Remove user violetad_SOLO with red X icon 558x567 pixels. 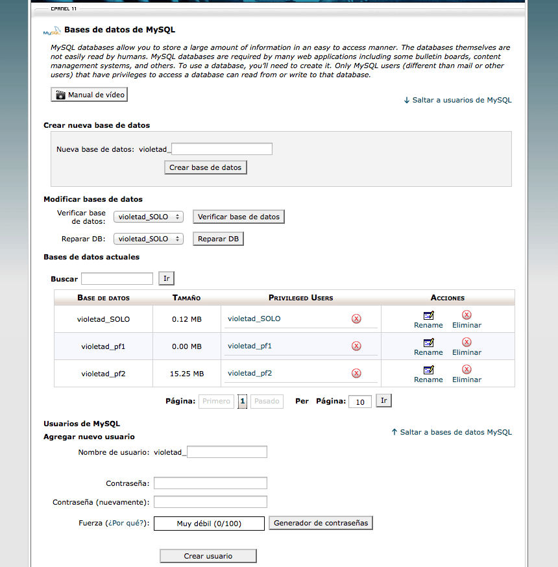click(356, 319)
